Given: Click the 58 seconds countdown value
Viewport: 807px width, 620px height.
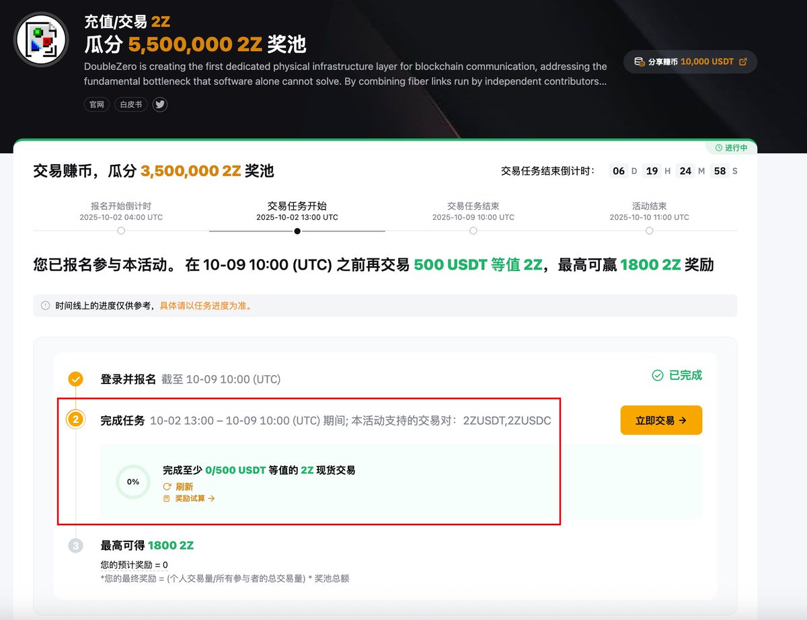Looking at the screenshot, I should [720, 171].
